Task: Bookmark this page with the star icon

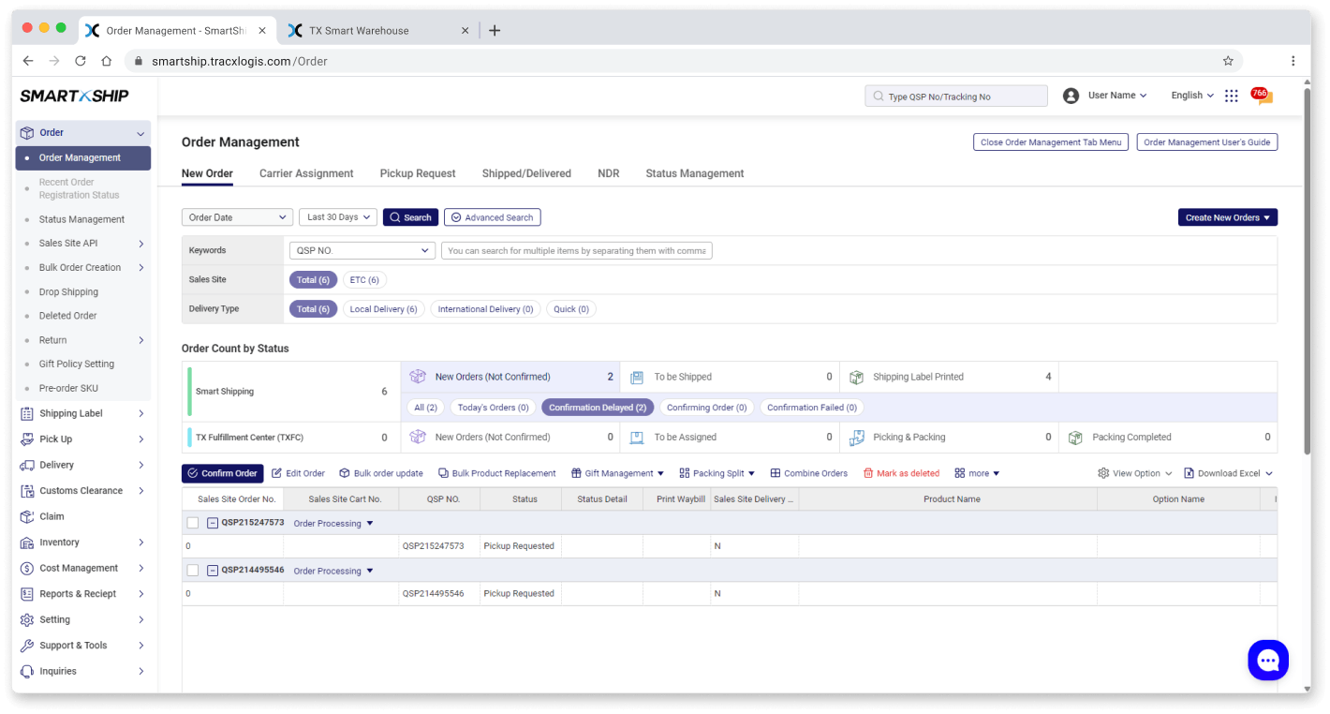Action: (x=1227, y=61)
